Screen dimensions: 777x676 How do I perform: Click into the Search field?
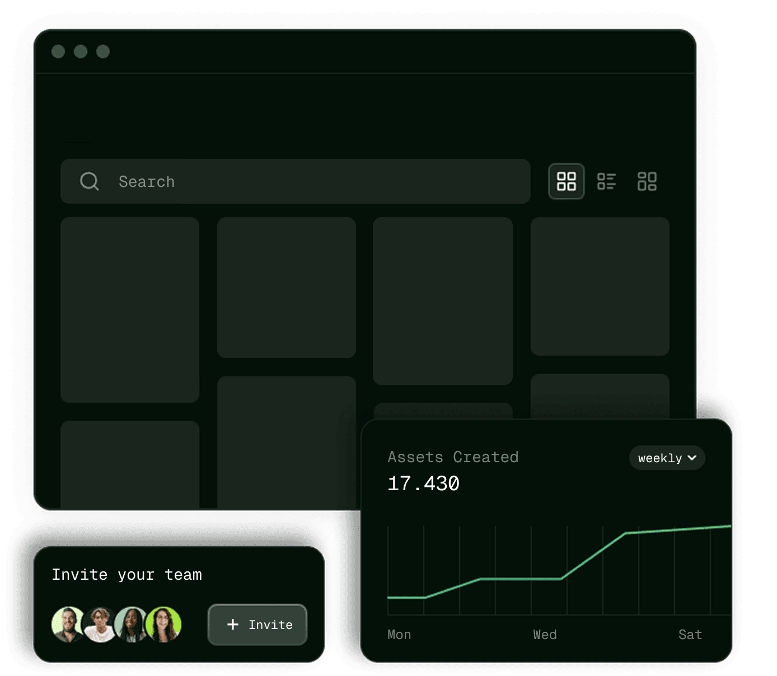click(x=313, y=181)
